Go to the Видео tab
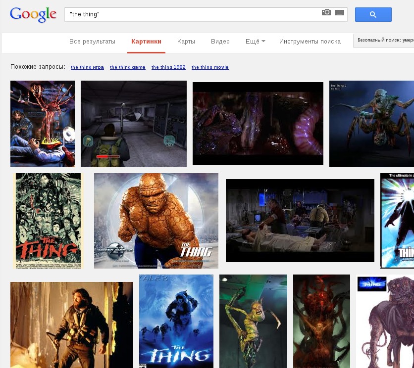 pos(220,42)
